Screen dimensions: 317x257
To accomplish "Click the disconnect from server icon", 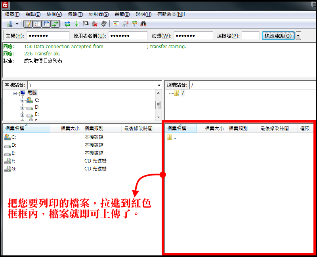I will 95,24.
